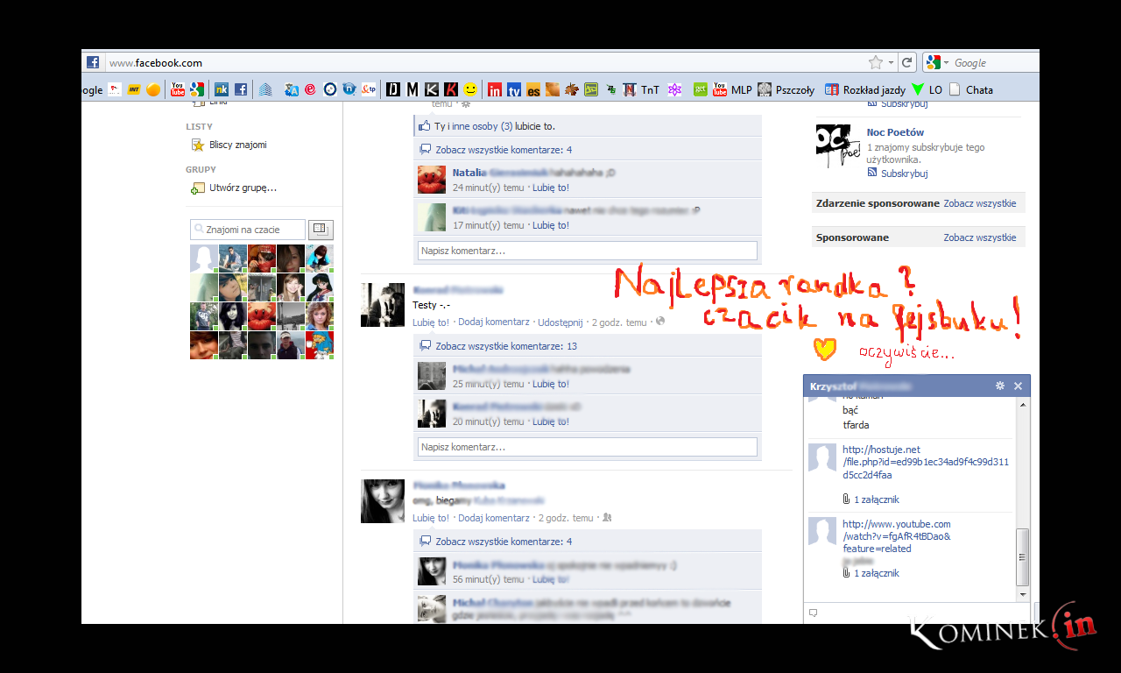Open Natalia's avatar beside her hahahahaha comment
This screenshot has width=1121, height=673.
point(432,180)
